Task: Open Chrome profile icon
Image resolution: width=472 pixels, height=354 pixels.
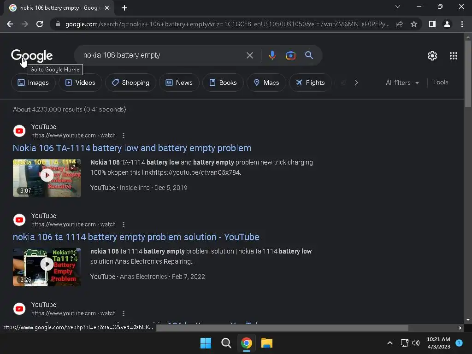Action: 447,24
